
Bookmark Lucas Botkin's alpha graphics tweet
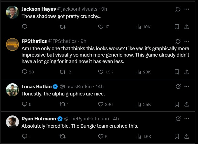[x=177, y=104]
